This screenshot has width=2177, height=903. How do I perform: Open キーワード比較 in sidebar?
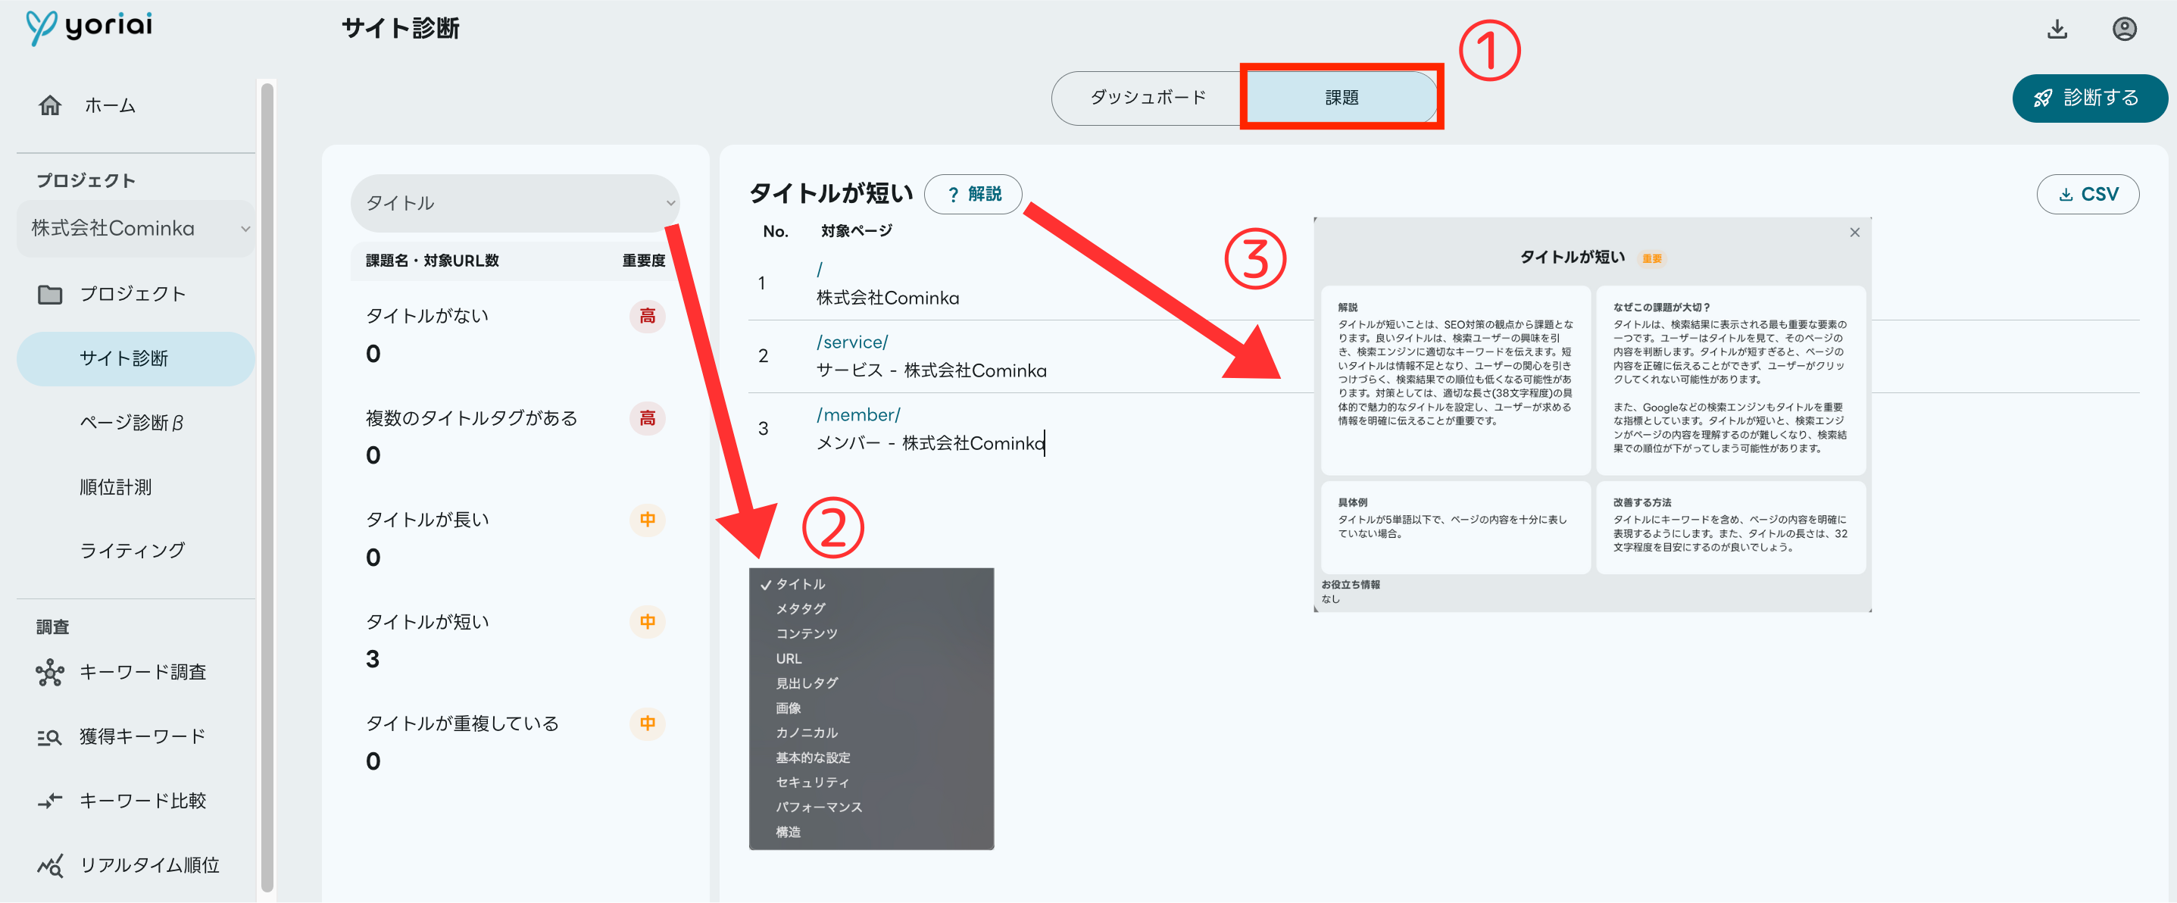pyautogui.click(x=143, y=801)
